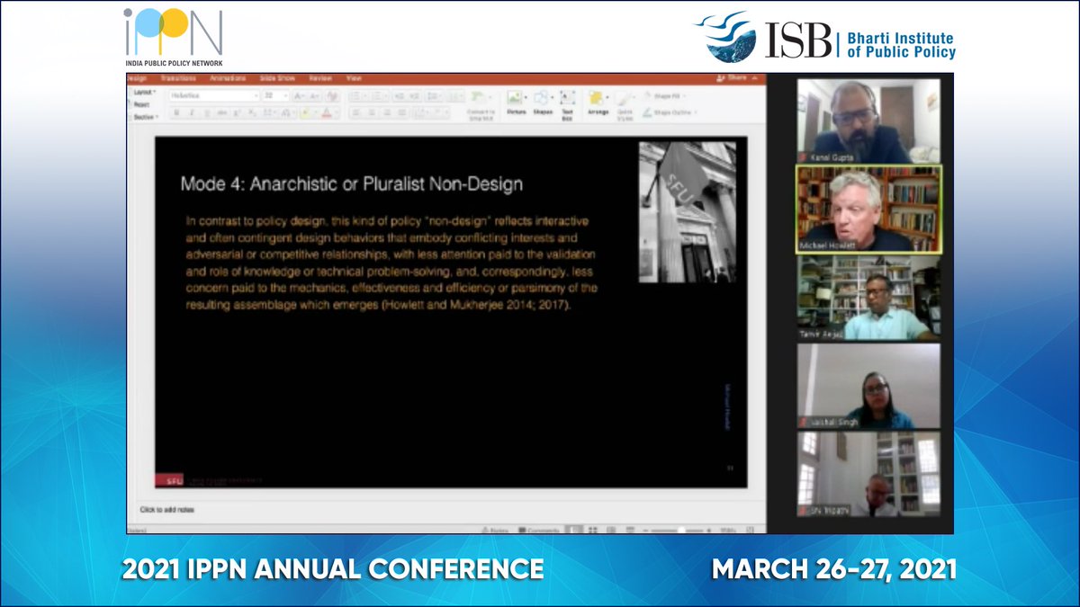Select the bottom participant's video tile
This screenshot has height=607, width=1080.
[x=868, y=474]
